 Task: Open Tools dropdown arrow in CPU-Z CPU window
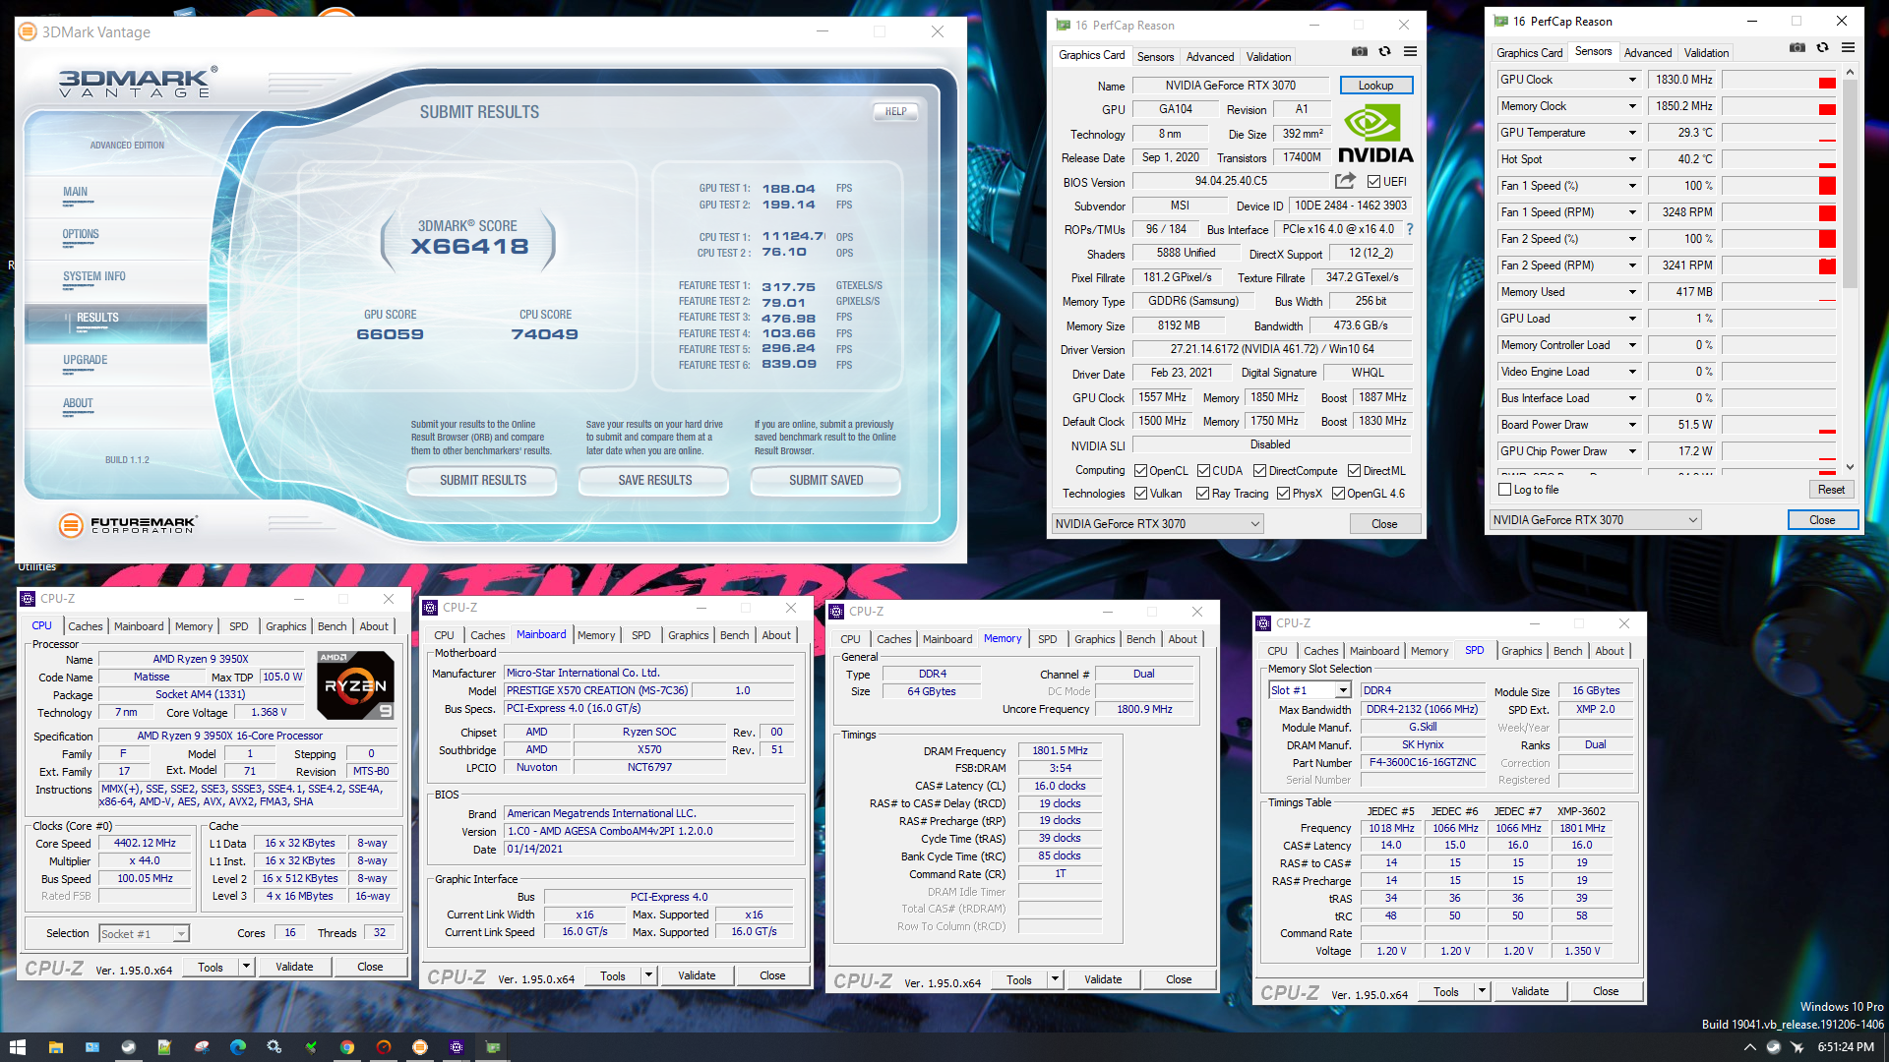click(246, 967)
